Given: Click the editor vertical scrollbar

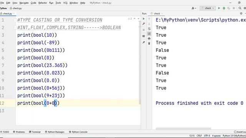Looking at the screenshot, I should 140,62.
